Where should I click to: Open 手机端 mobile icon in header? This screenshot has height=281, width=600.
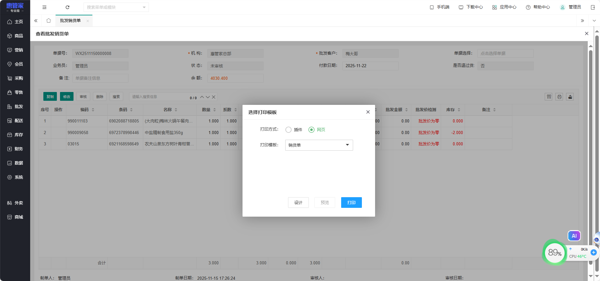439,7
